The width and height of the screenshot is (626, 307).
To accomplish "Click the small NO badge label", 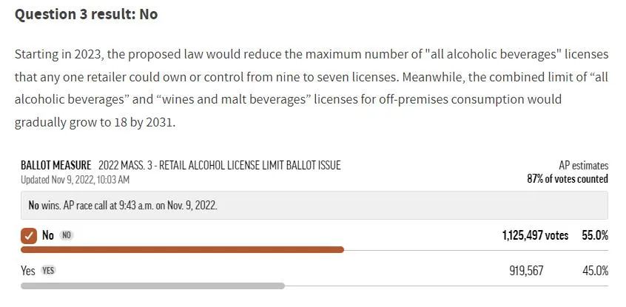I will [67, 235].
